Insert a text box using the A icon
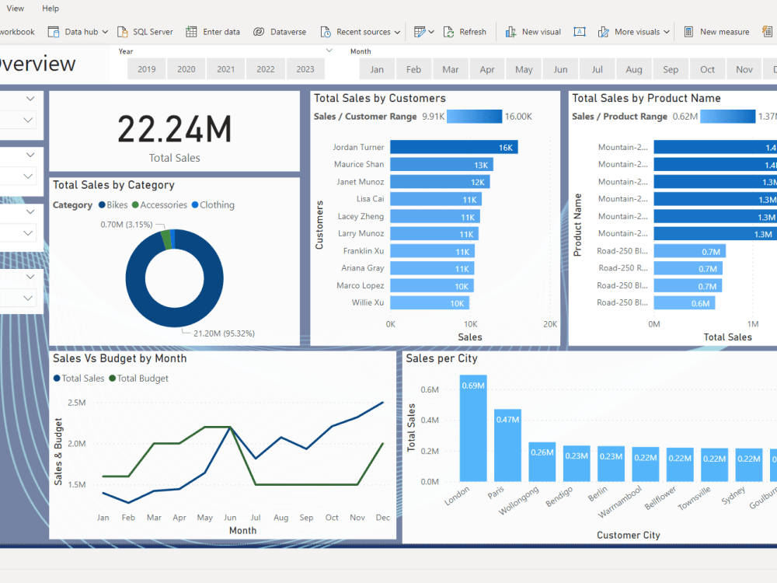Image resolution: width=777 pixels, height=583 pixels. coord(579,31)
